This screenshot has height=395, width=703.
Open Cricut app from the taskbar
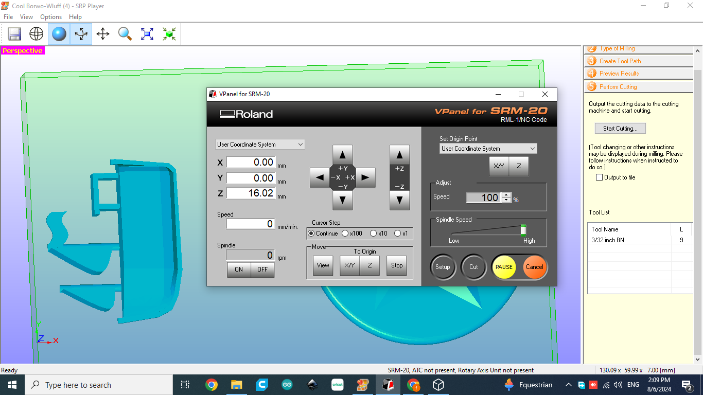(x=337, y=385)
